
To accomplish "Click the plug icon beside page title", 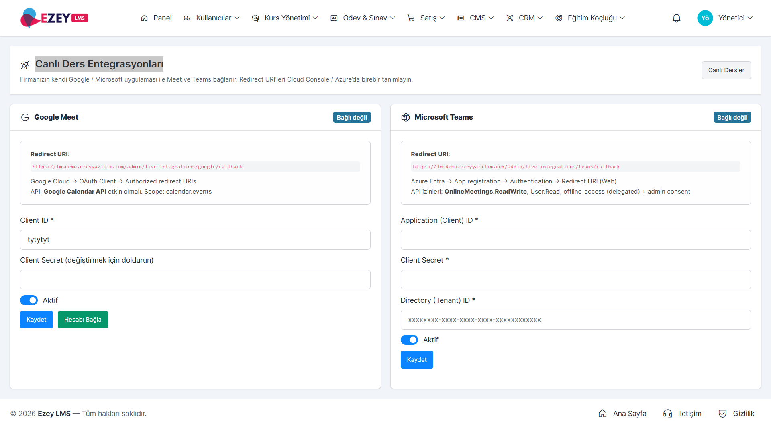I will click(25, 65).
